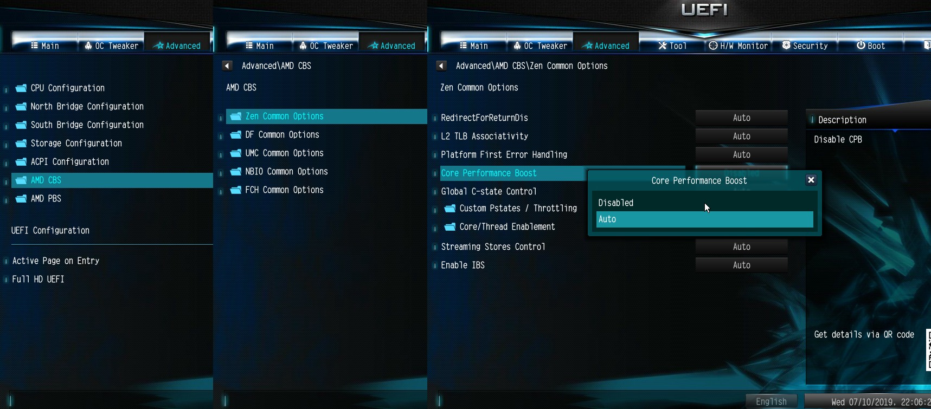Viewport: 931px width, 409px height.
Task: Click Get details via QR code text
Action: [x=864, y=334]
